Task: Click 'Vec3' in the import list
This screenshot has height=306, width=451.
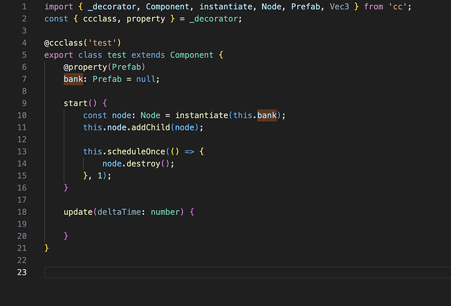Action: coord(340,7)
